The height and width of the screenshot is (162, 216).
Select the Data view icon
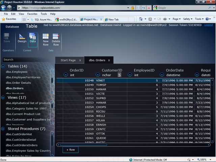coord(33,37)
